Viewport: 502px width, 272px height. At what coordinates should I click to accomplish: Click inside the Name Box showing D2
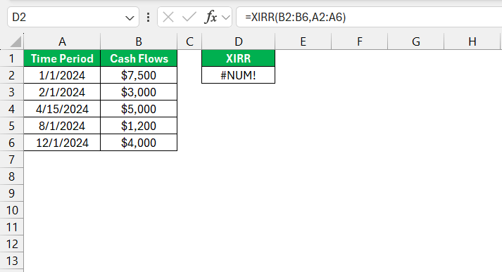click(73, 17)
